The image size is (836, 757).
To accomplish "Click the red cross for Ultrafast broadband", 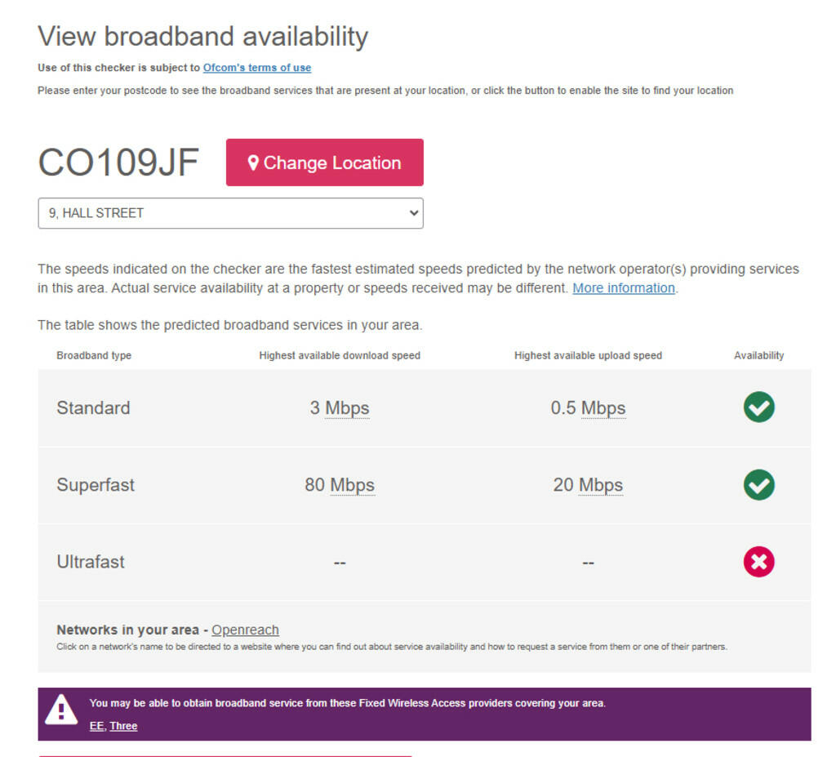I will point(758,562).
